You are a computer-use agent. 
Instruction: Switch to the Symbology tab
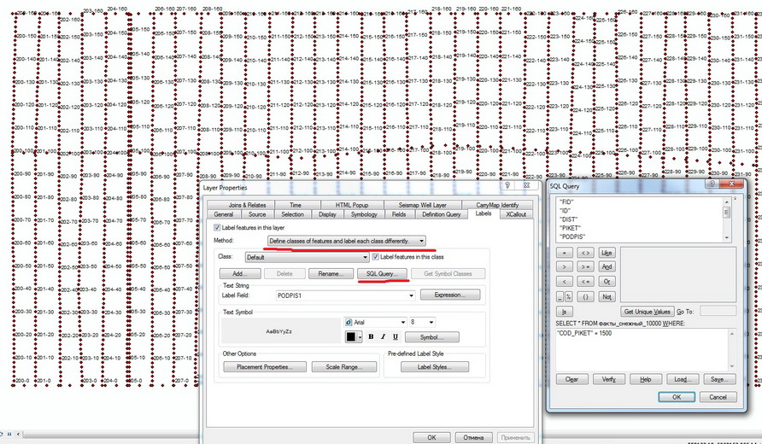364,214
